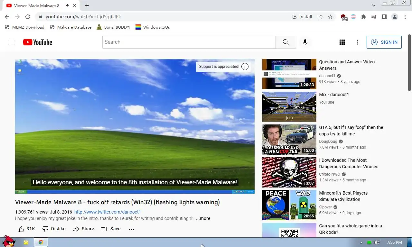Open the PEACE vs WAR Minecraft thumbnail
Viewport: 412px width, 247px height.
coord(289,205)
